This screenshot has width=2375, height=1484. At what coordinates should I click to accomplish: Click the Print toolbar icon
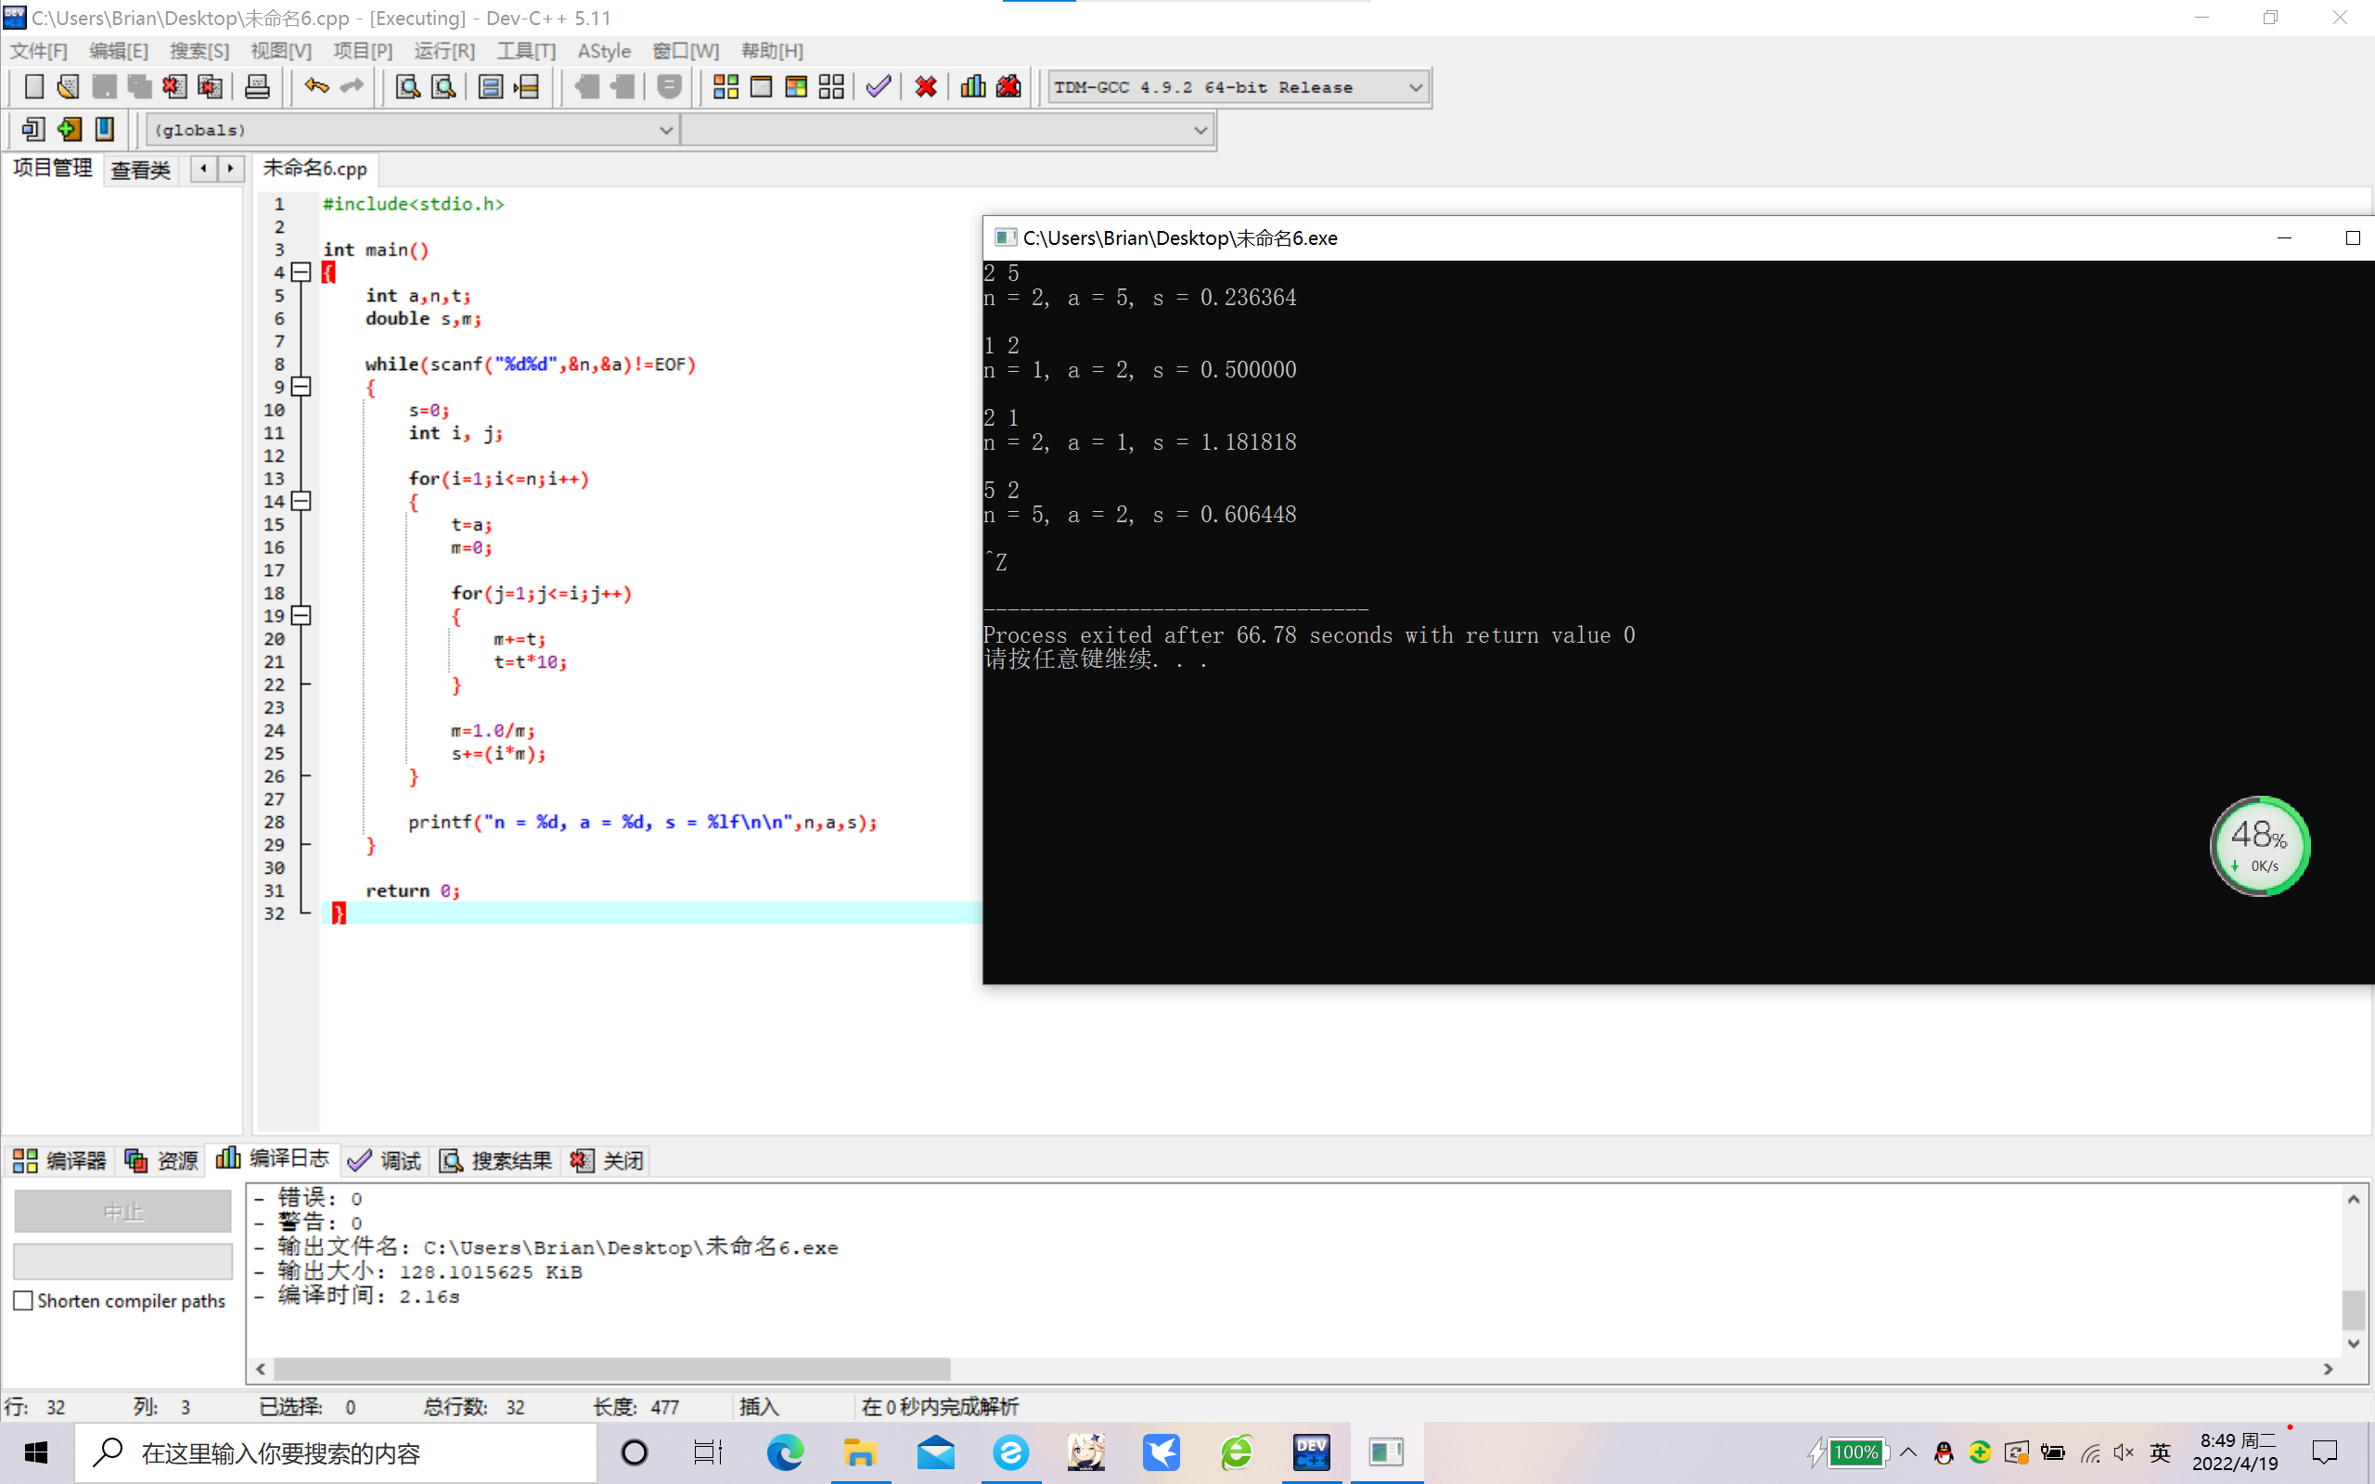pyautogui.click(x=257, y=87)
